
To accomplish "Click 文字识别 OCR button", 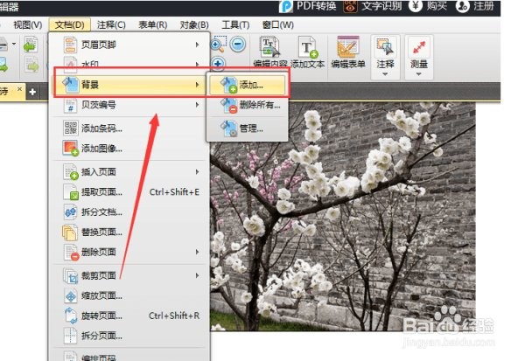I will [373, 6].
